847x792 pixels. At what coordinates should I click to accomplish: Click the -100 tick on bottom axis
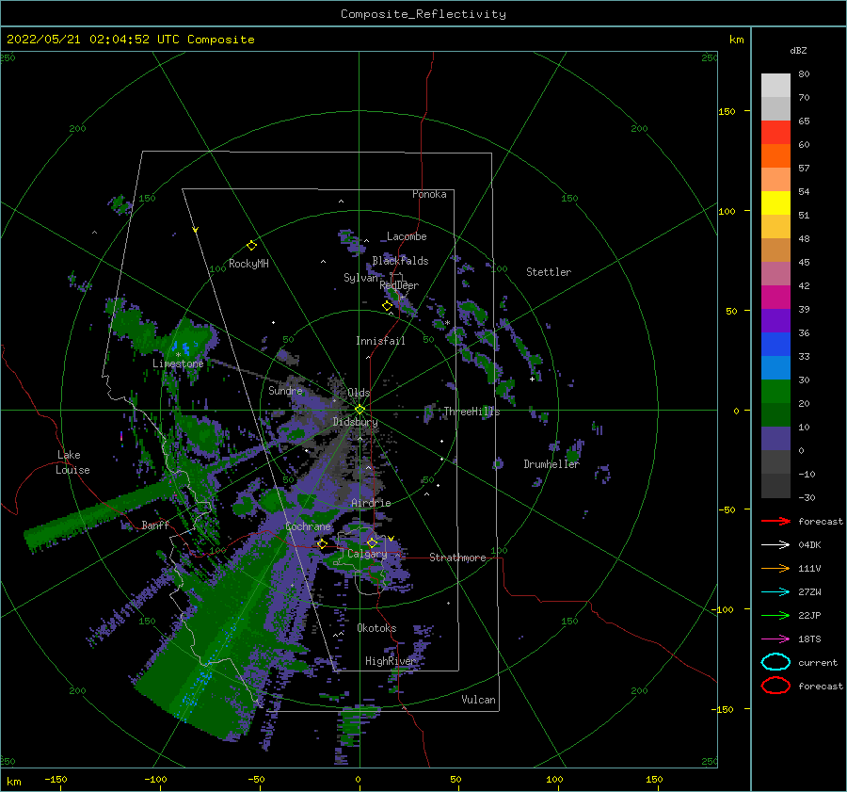point(155,779)
